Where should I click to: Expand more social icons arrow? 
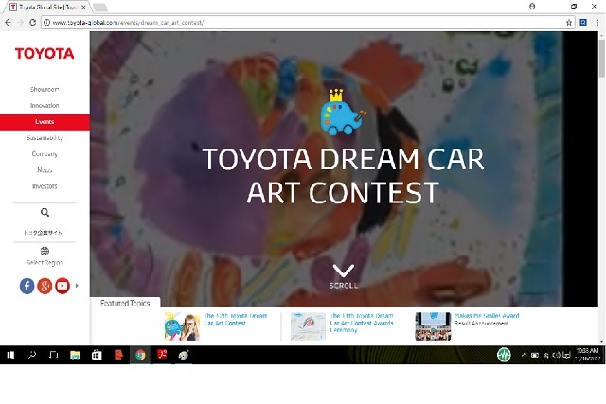click(x=77, y=286)
